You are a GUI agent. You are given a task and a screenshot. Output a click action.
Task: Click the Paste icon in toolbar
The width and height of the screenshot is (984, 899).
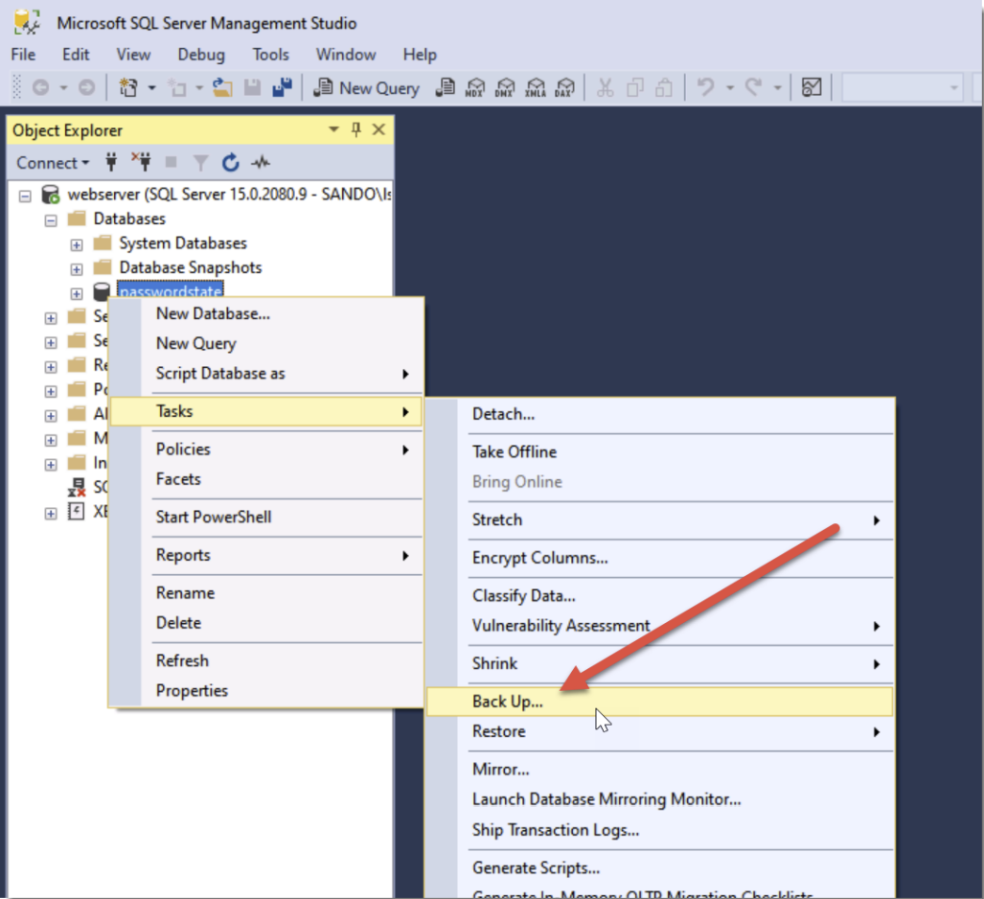pos(664,88)
